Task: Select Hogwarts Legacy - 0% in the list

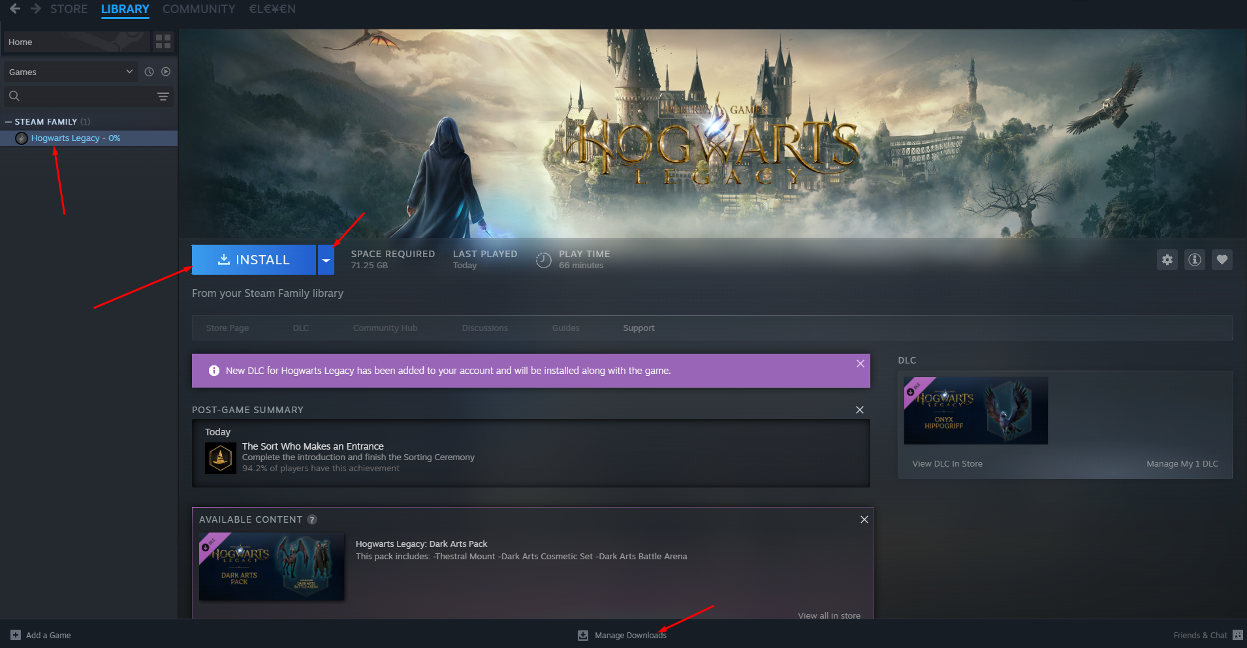Action: tap(89, 138)
